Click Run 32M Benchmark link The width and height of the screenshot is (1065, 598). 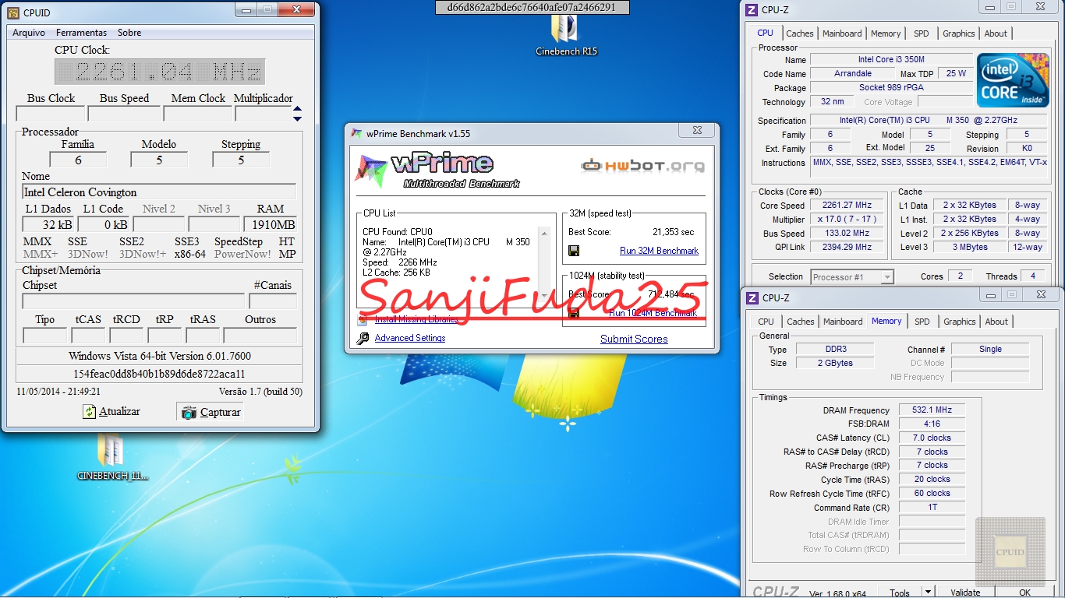(659, 251)
